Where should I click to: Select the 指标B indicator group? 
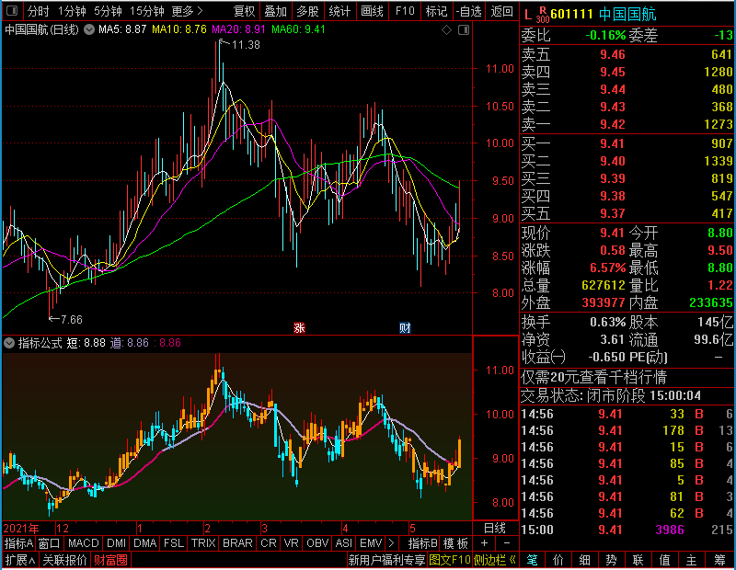coord(422,543)
